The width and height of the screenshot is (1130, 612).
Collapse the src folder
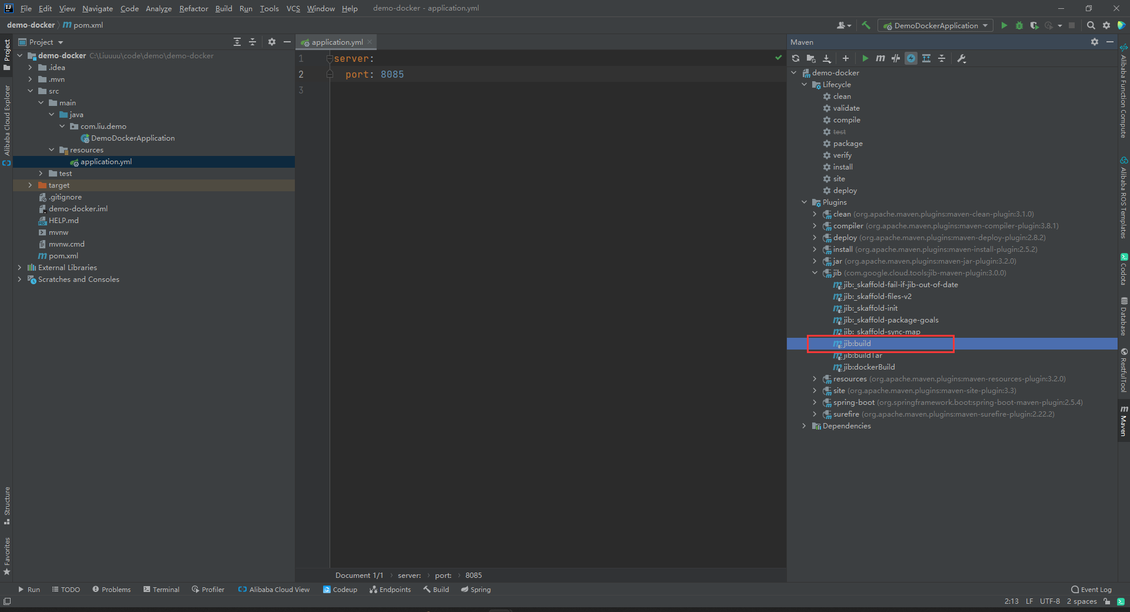point(30,91)
